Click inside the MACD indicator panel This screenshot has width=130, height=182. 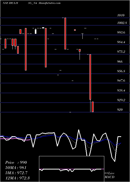(x=71, y=169)
